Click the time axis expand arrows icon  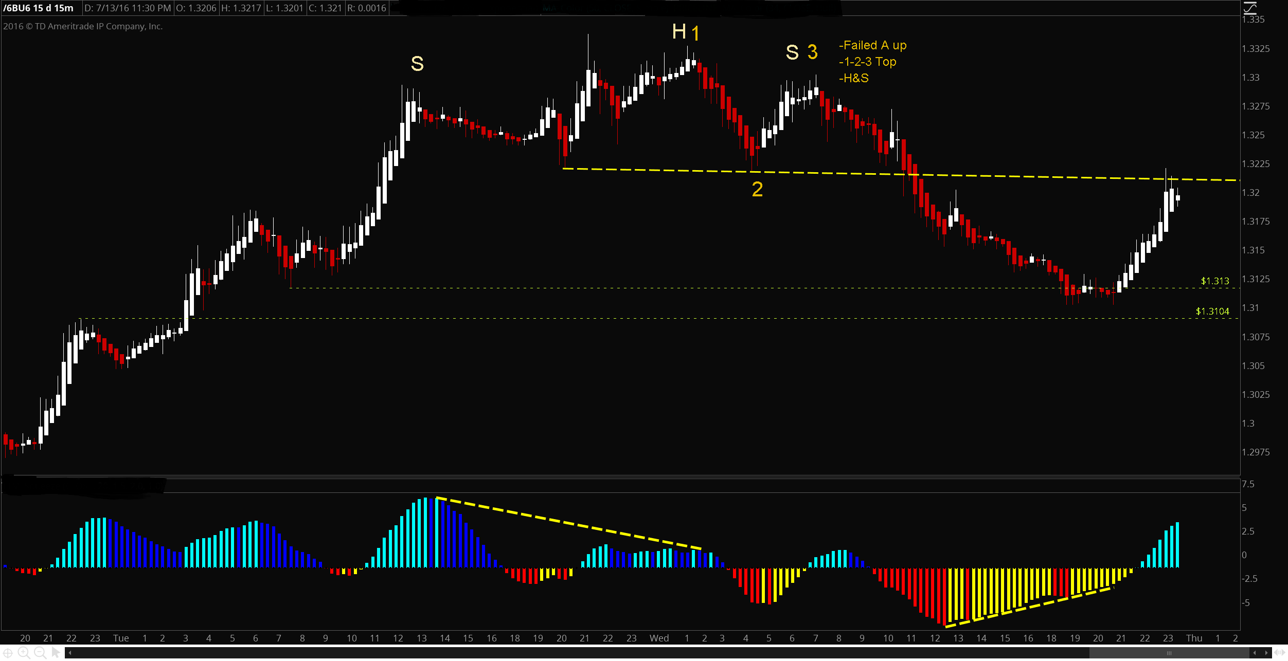point(1279,653)
